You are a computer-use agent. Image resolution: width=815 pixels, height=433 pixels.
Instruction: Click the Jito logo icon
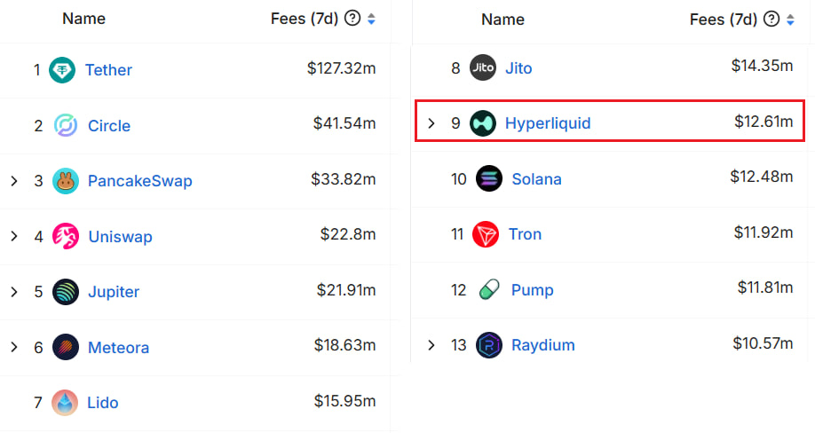click(483, 67)
